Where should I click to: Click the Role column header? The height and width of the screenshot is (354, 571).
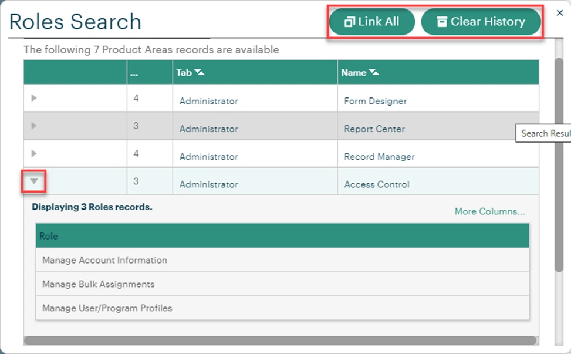282,236
